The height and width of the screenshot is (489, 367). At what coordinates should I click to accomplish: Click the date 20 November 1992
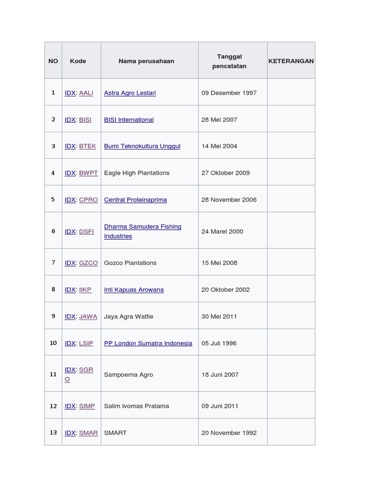click(229, 433)
